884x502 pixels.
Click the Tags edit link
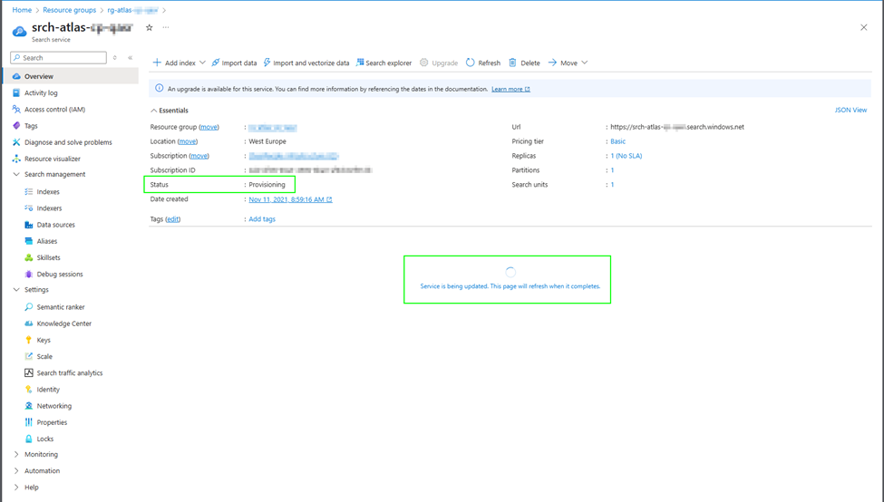173,219
